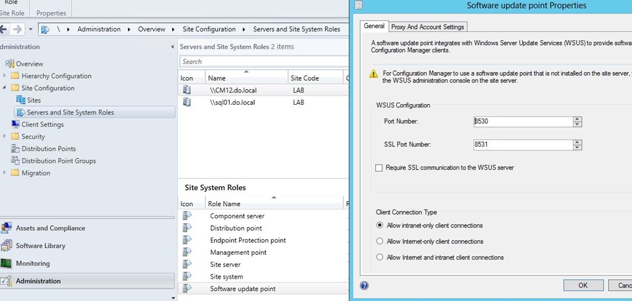Switch to the General tab
This screenshot has width=632, height=301.
pyautogui.click(x=374, y=26)
